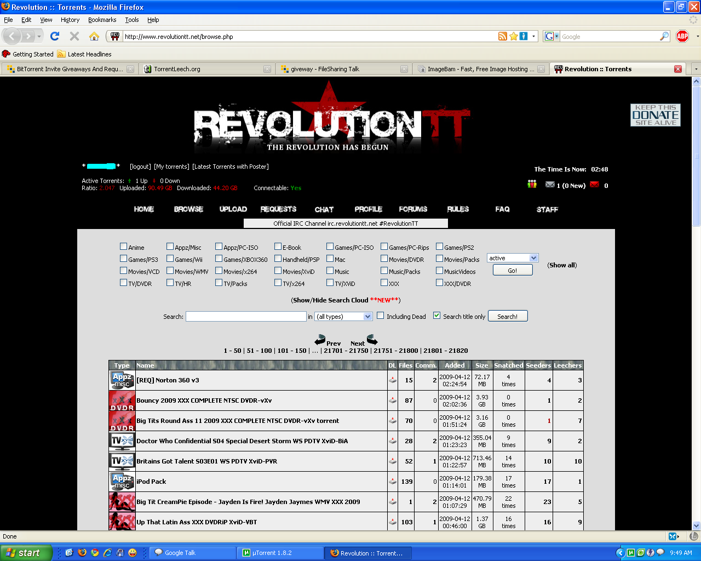Open the list all tabs dropdown
This screenshot has width=701, height=561.
(696, 69)
